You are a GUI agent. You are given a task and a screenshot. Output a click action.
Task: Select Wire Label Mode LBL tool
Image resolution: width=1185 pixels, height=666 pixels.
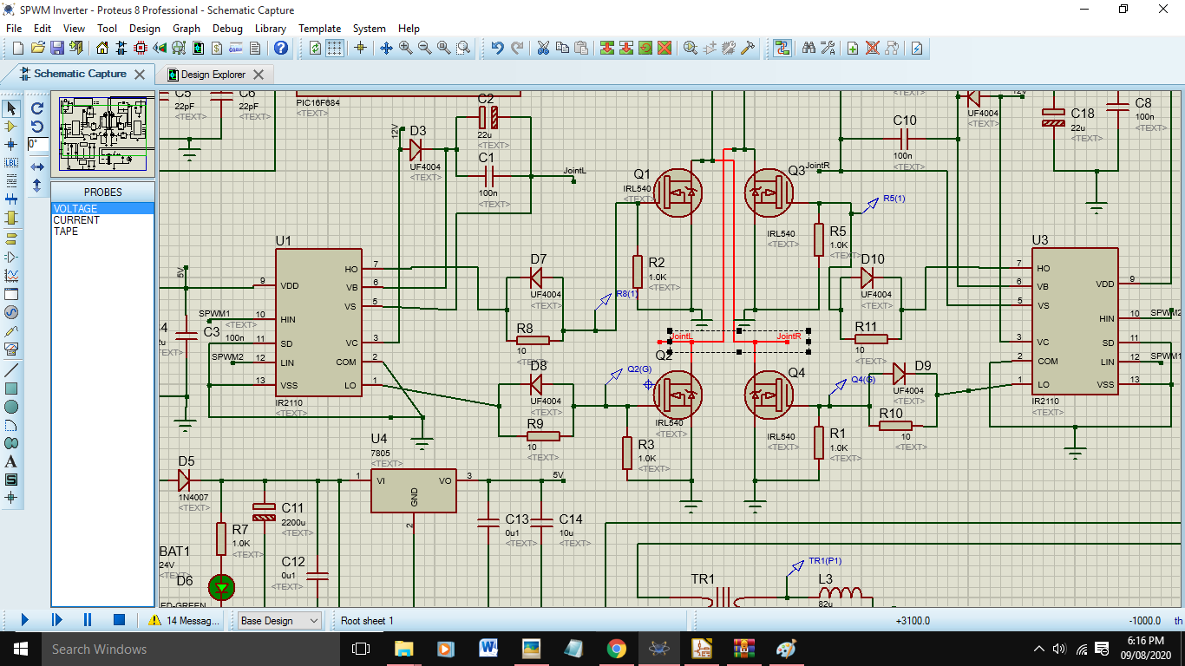[11, 162]
